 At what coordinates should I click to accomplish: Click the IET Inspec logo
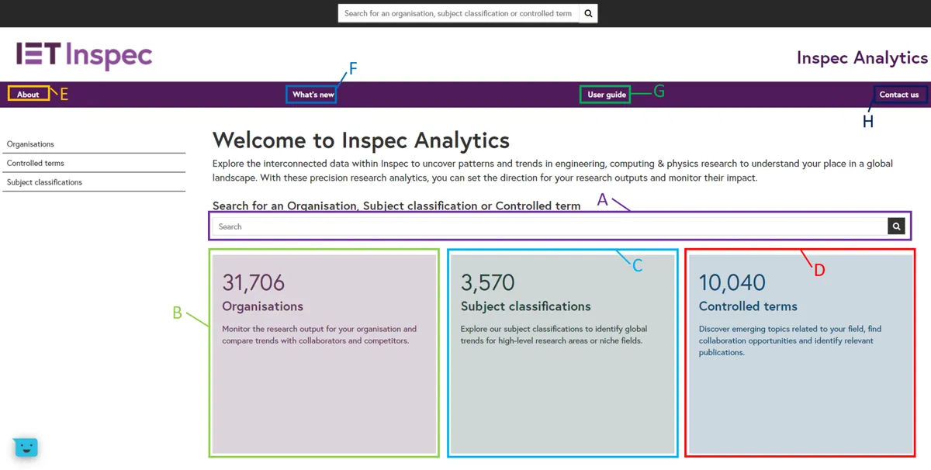pyautogui.click(x=83, y=55)
